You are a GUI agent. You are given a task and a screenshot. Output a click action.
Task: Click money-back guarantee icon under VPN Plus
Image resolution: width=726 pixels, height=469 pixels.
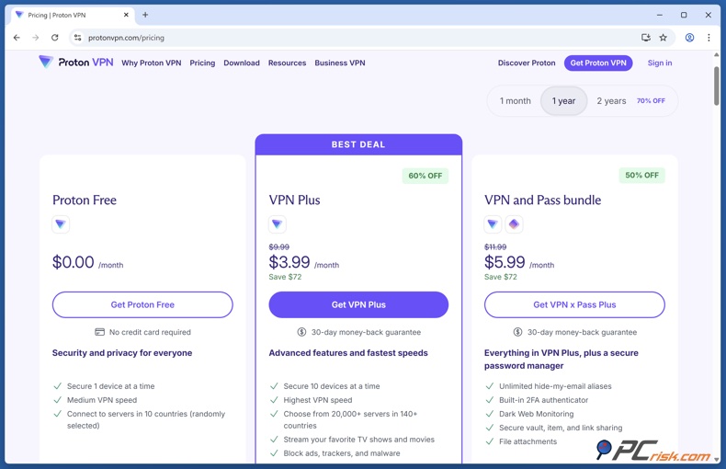[x=301, y=332]
